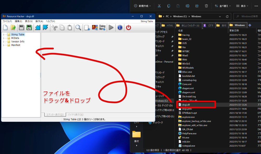Open the 操作(A) menu
Screen dimensions: 261x154
[x=39, y=21]
